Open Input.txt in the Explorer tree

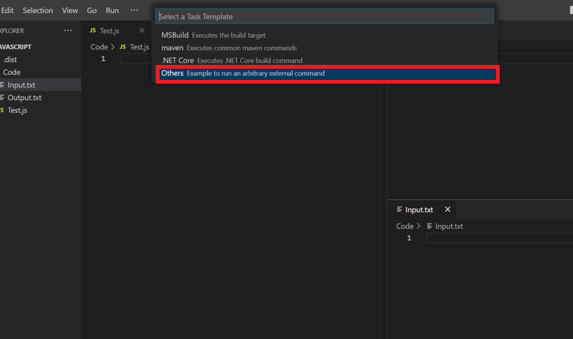pyautogui.click(x=21, y=85)
